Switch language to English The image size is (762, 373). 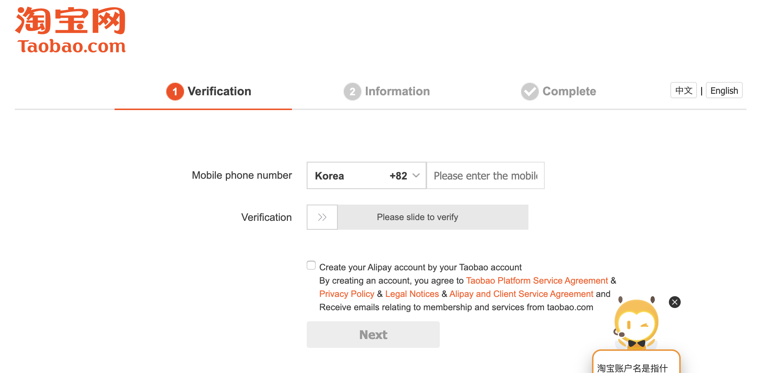(724, 90)
